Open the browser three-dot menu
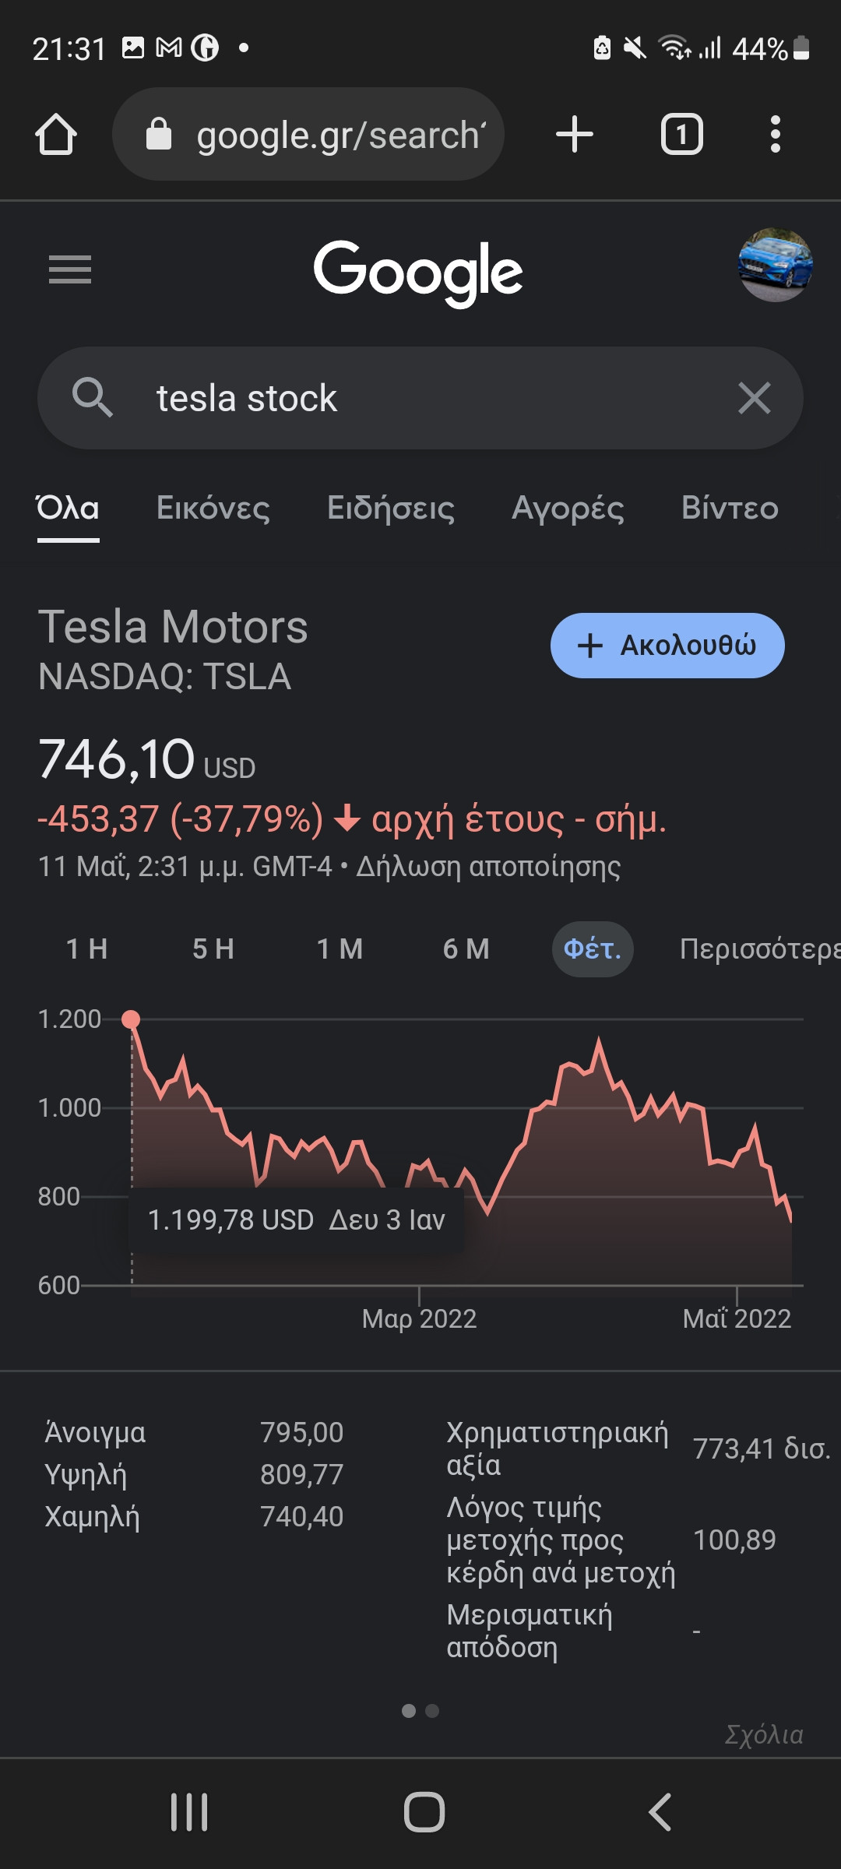Screen dimensions: 841x1869 click(775, 134)
